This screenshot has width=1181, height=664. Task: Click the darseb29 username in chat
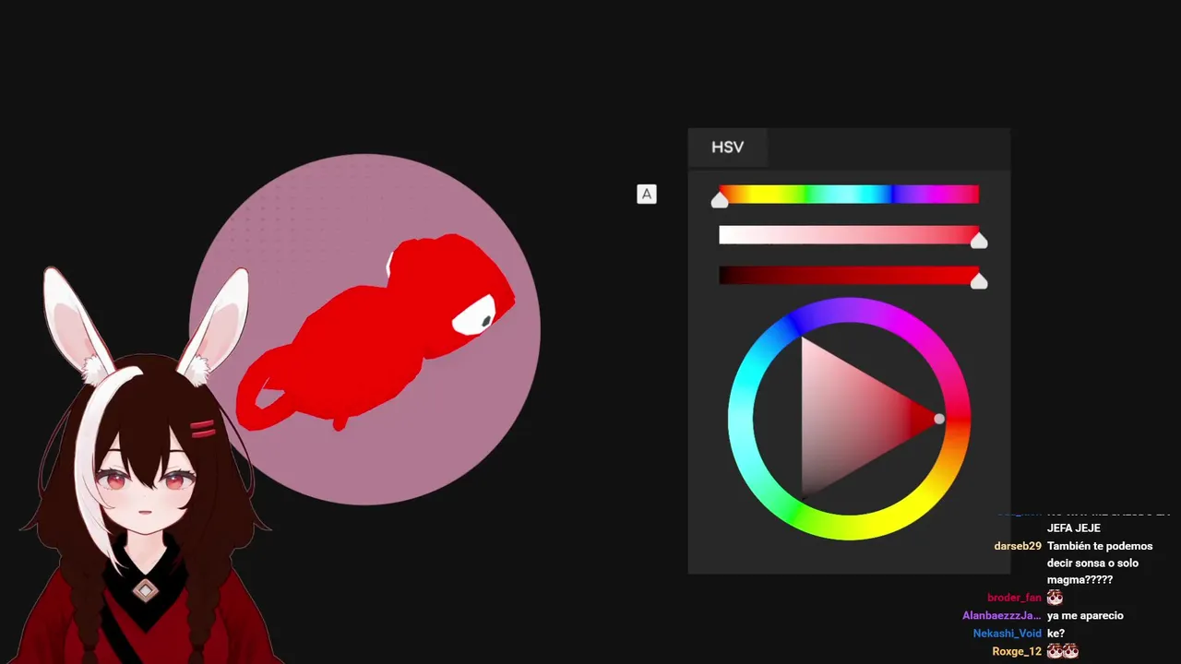click(x=1018, y=546)
